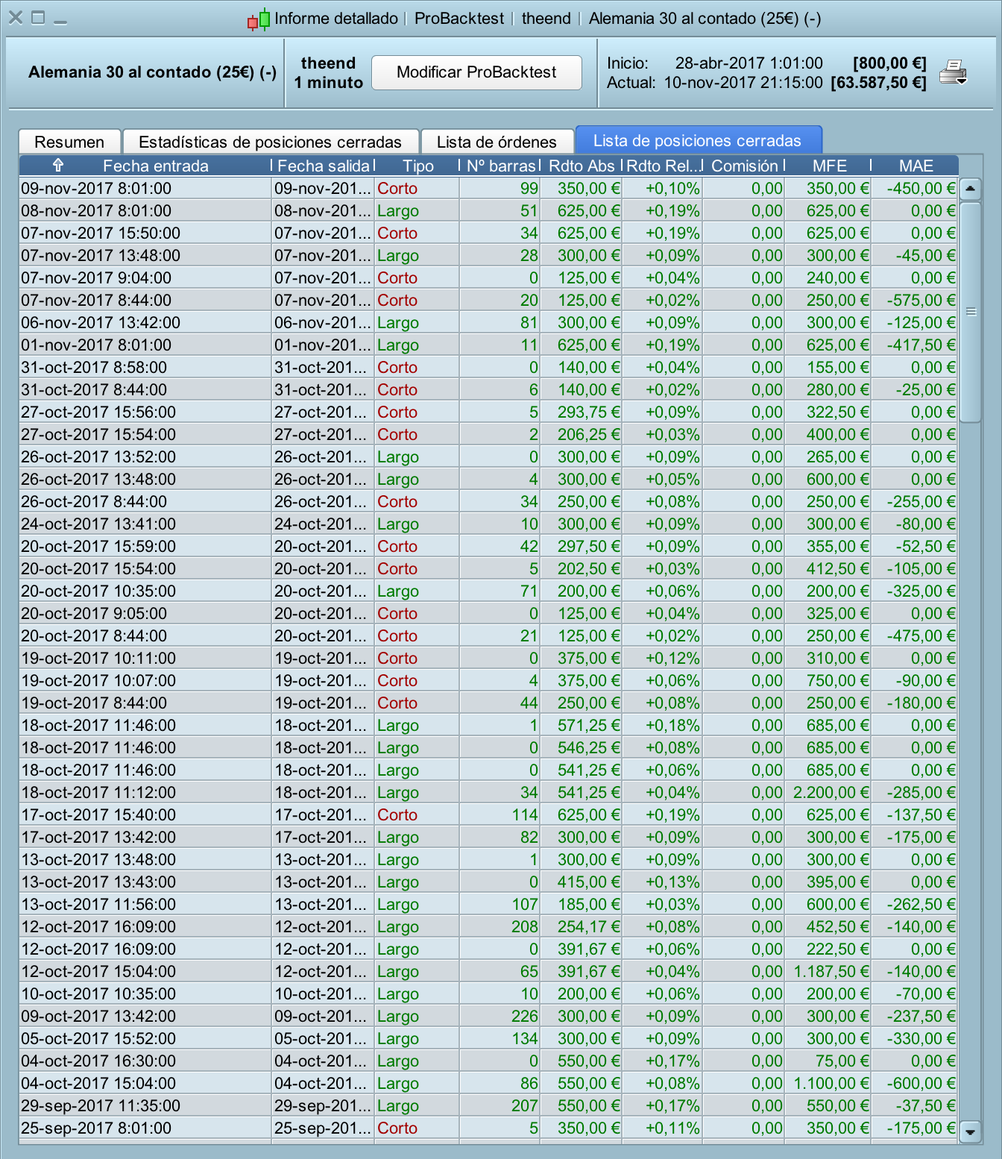Select the 13-oct-2017 11:56:00 entry date

[x=98, y=905]
